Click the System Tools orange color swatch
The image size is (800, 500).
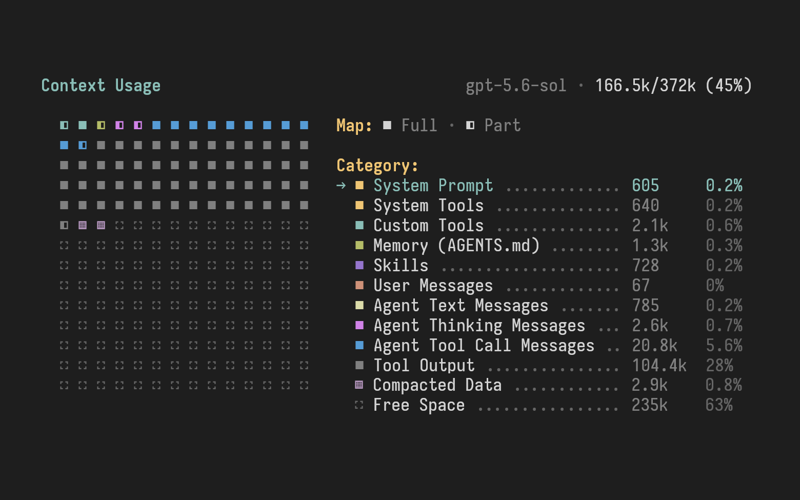click(359, 205)
